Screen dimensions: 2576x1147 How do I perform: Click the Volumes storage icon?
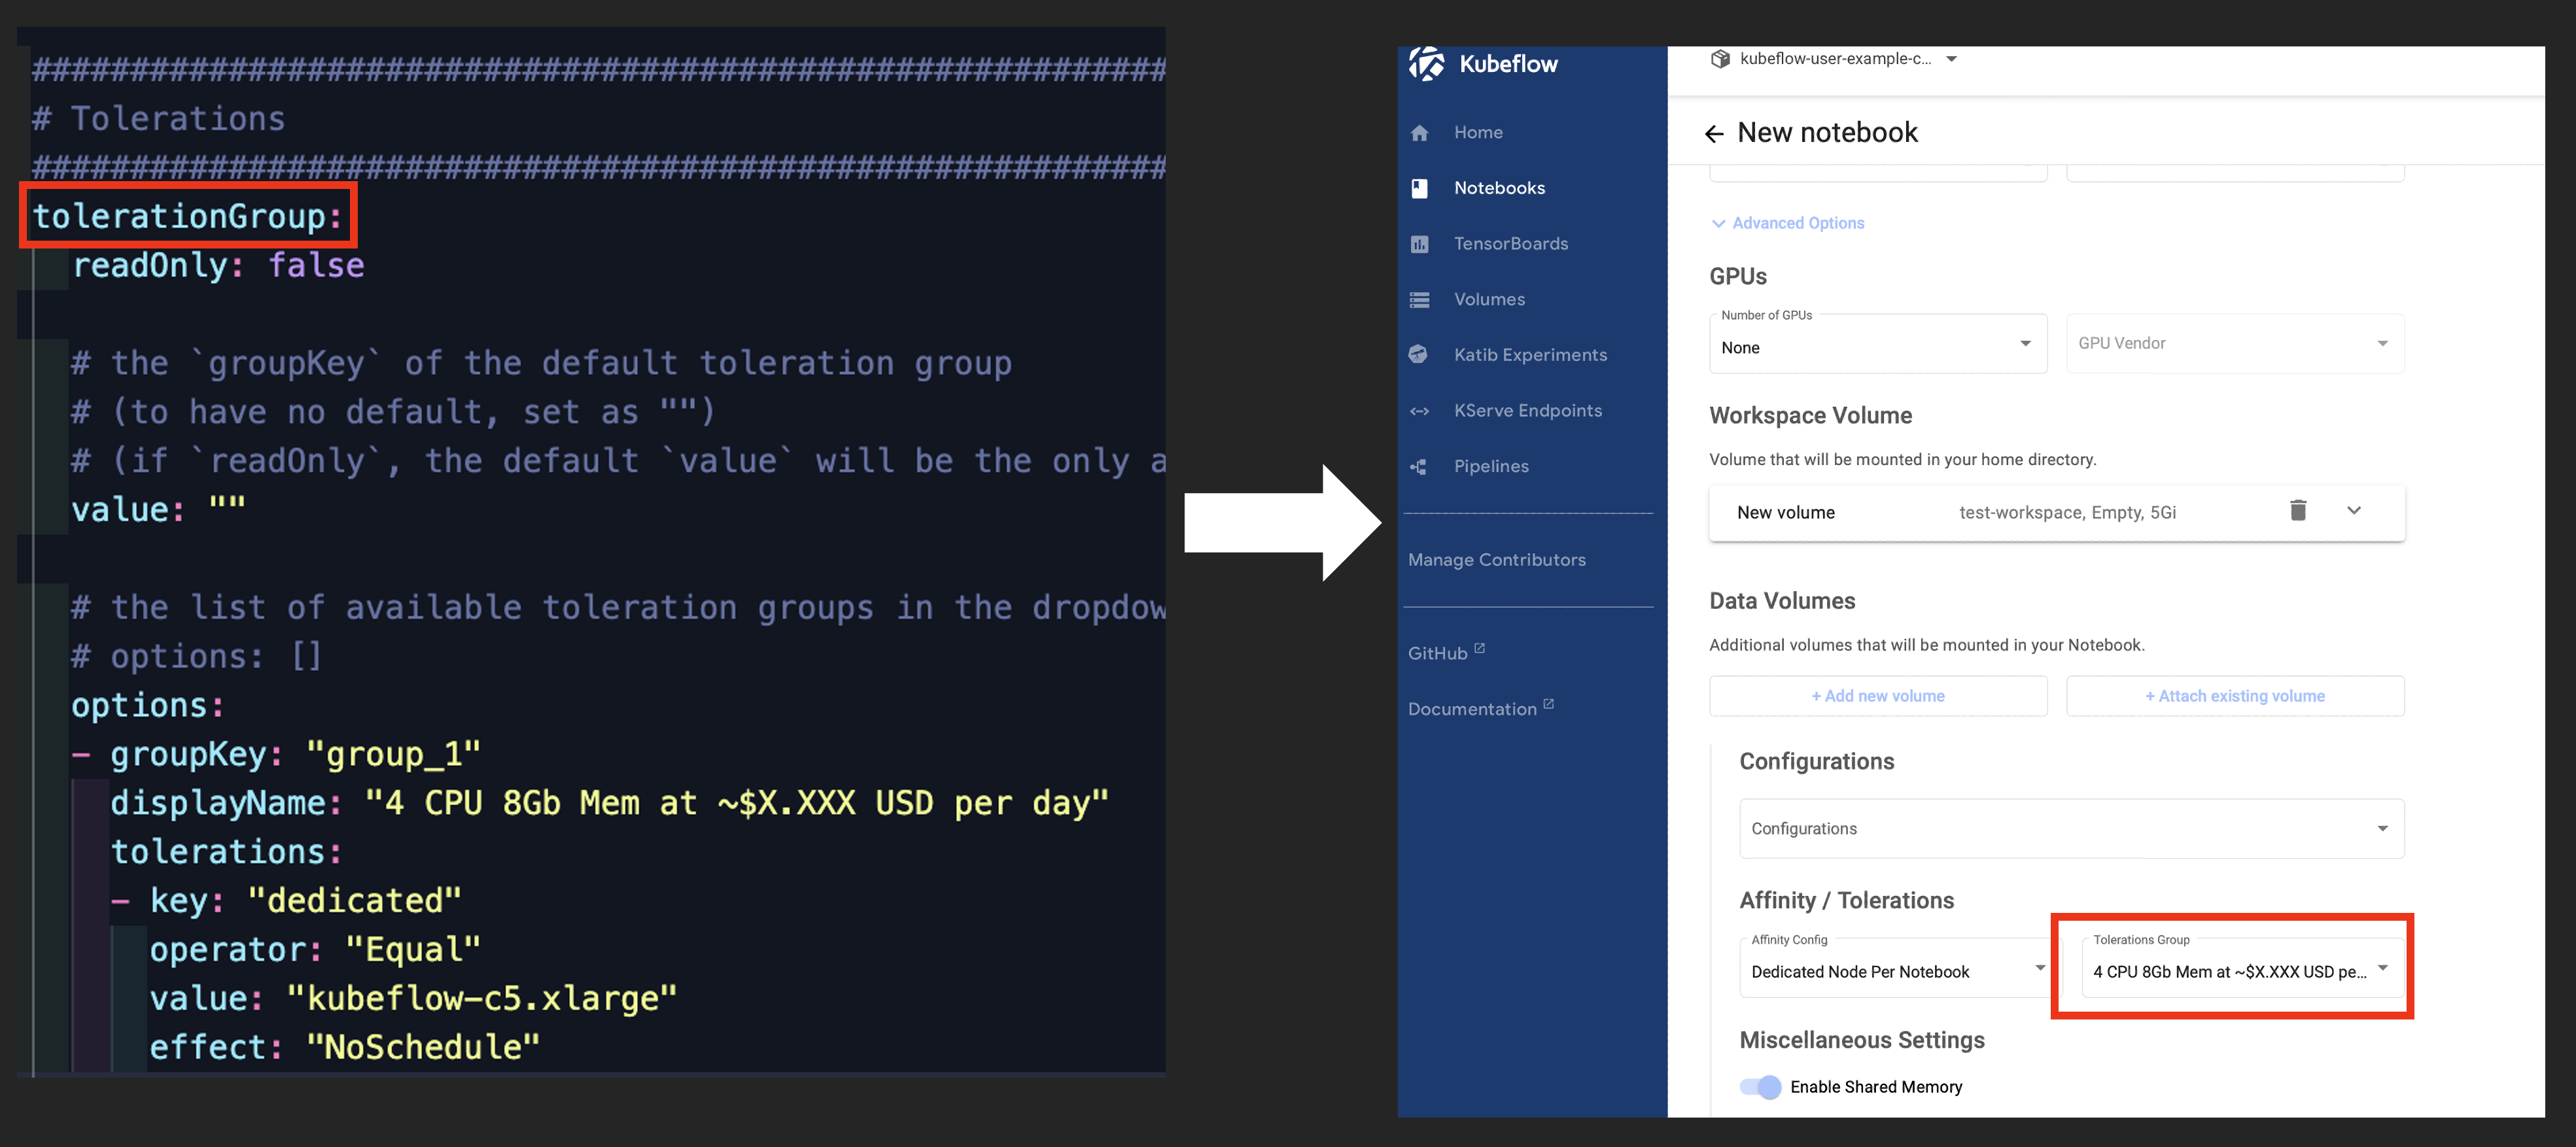click(1419, 300)
